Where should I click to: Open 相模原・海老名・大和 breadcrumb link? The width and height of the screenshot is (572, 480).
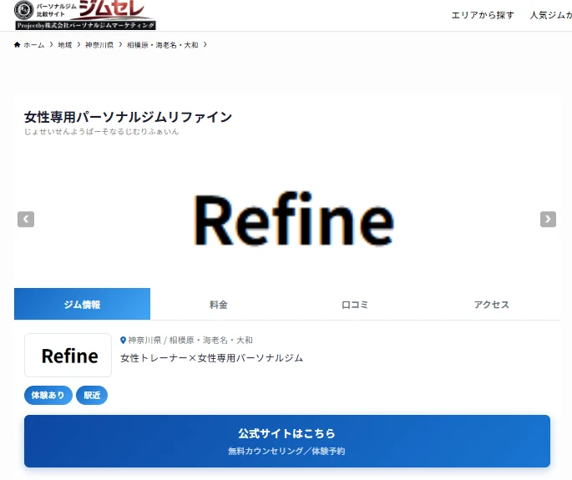click(162, 45)
